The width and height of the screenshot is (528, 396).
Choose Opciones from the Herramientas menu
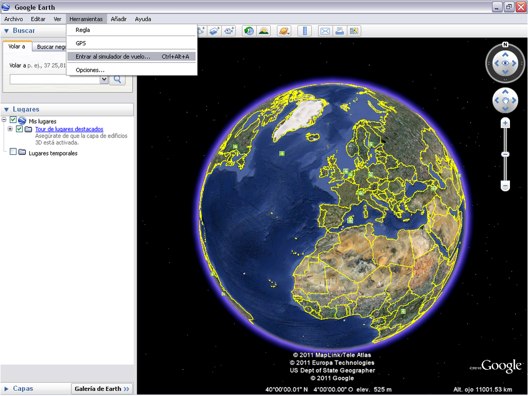tap(90, 70)
